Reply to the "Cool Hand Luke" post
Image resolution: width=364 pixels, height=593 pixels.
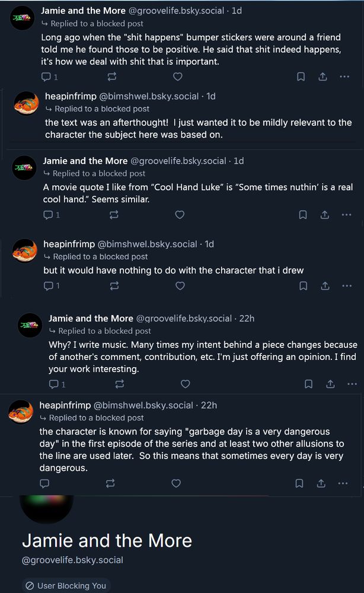pyautogui.click(x=49, y=215)
